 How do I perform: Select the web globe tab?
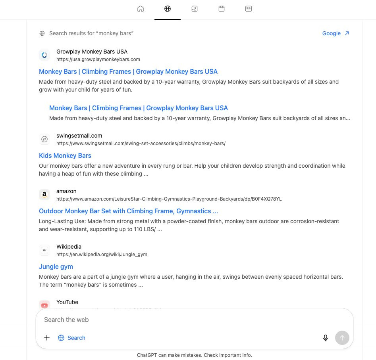tap(168, 9)
